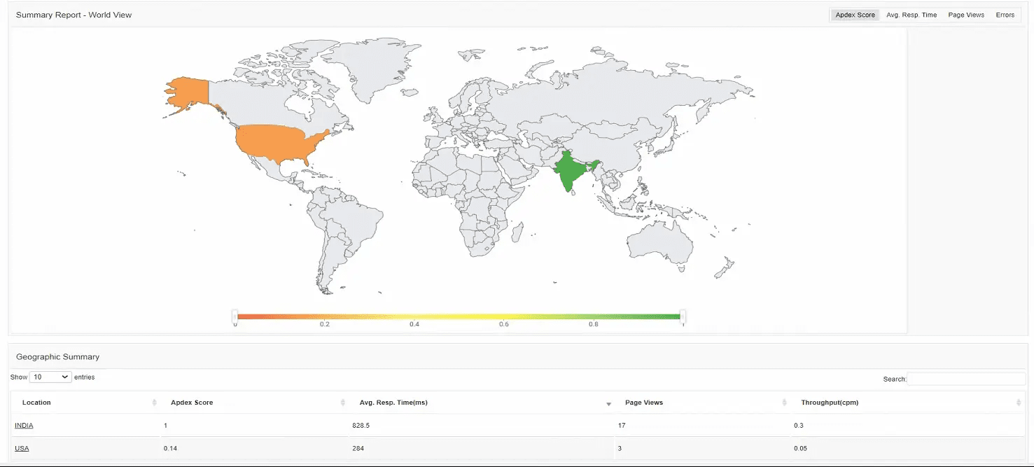Click left handle of the Apdex legend slider
The width and height of the screenshot is (1034, 467).
tap(235, 316)
